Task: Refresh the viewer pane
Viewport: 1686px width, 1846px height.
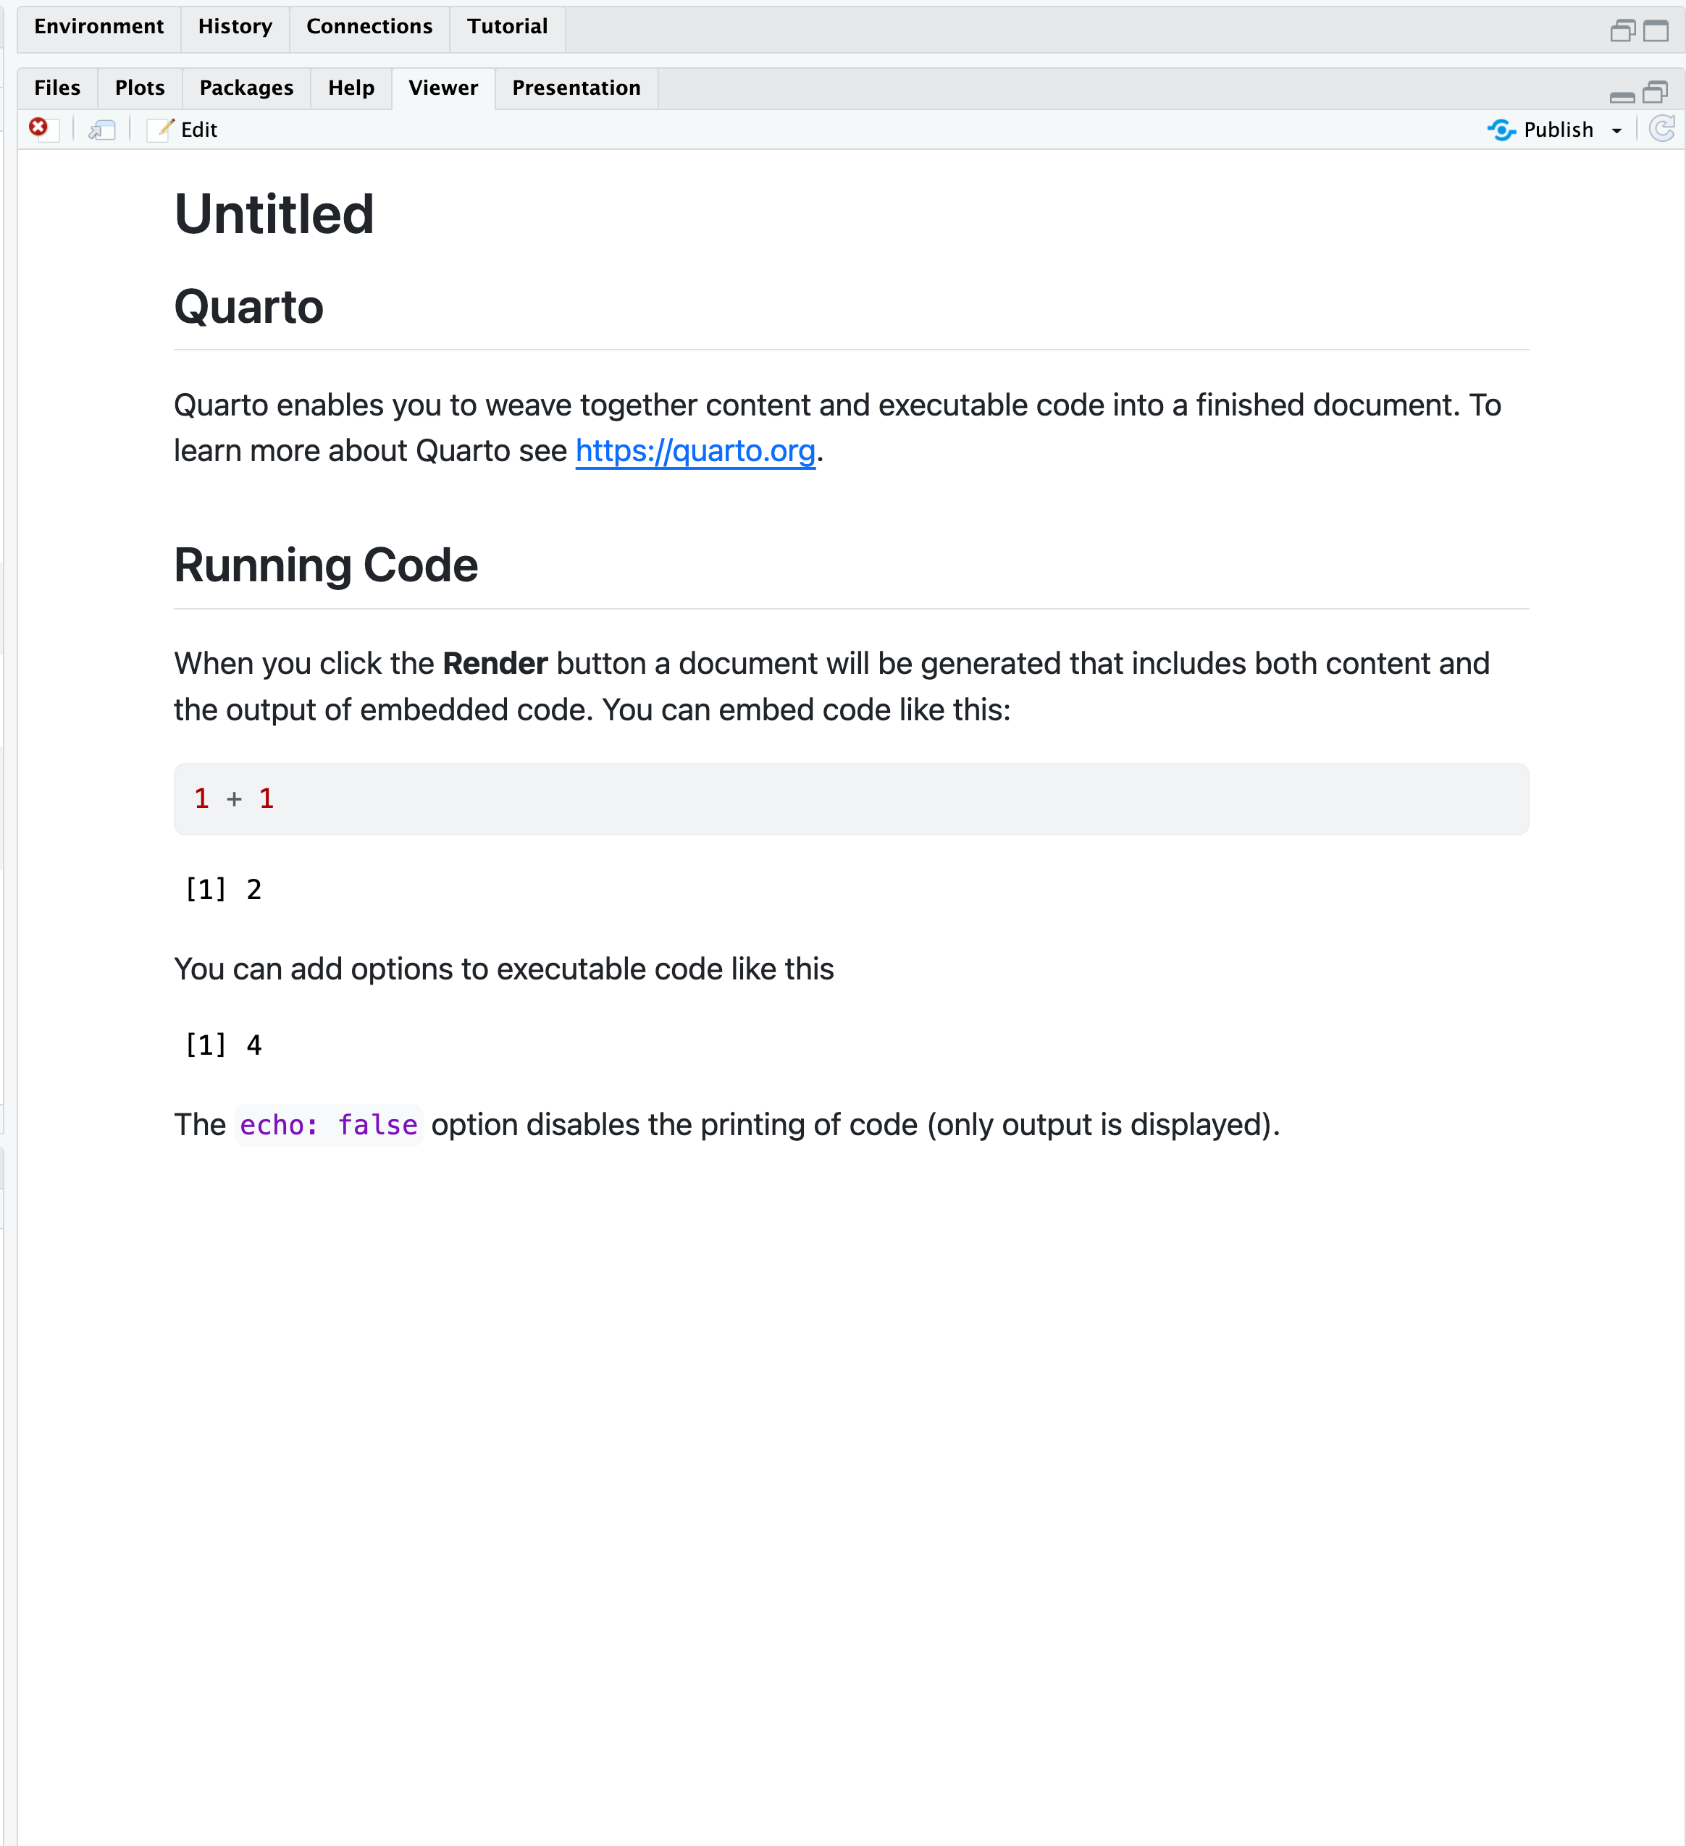Action: pyautogui.click(x=1661, y=129)
